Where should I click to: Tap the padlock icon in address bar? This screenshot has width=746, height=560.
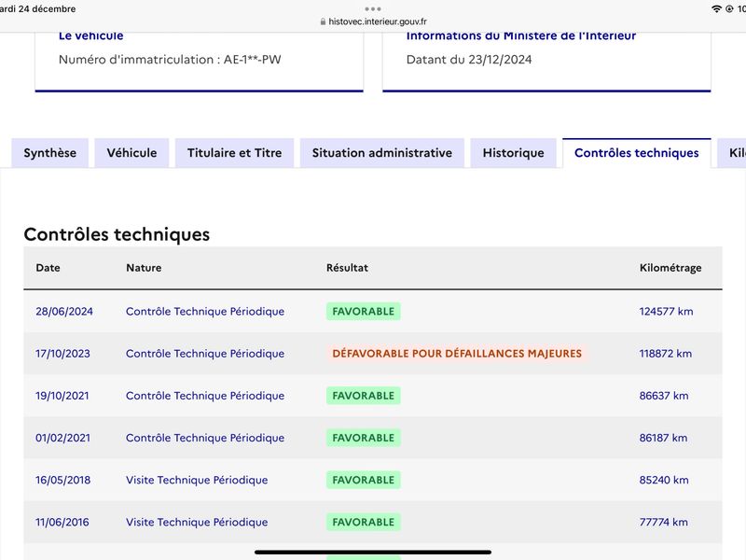click(x=323, y=21)
